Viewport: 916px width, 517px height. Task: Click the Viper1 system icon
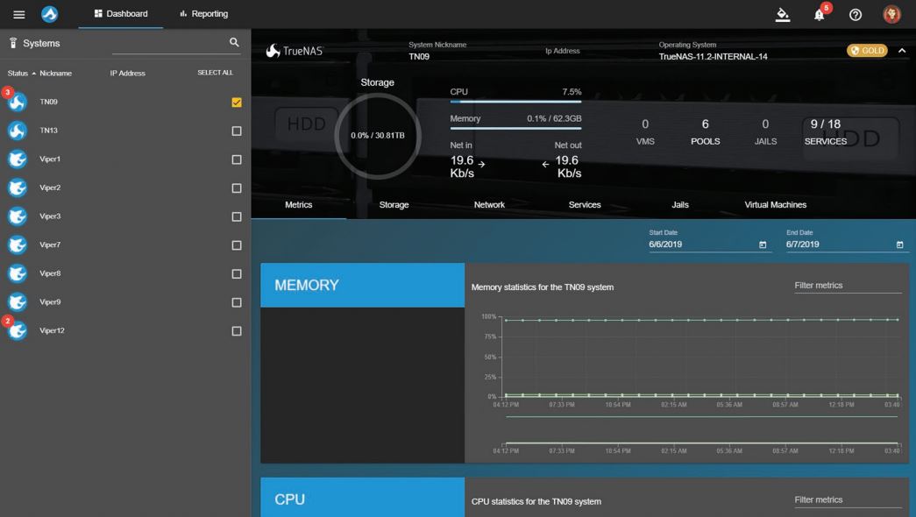tap(17, 159)
